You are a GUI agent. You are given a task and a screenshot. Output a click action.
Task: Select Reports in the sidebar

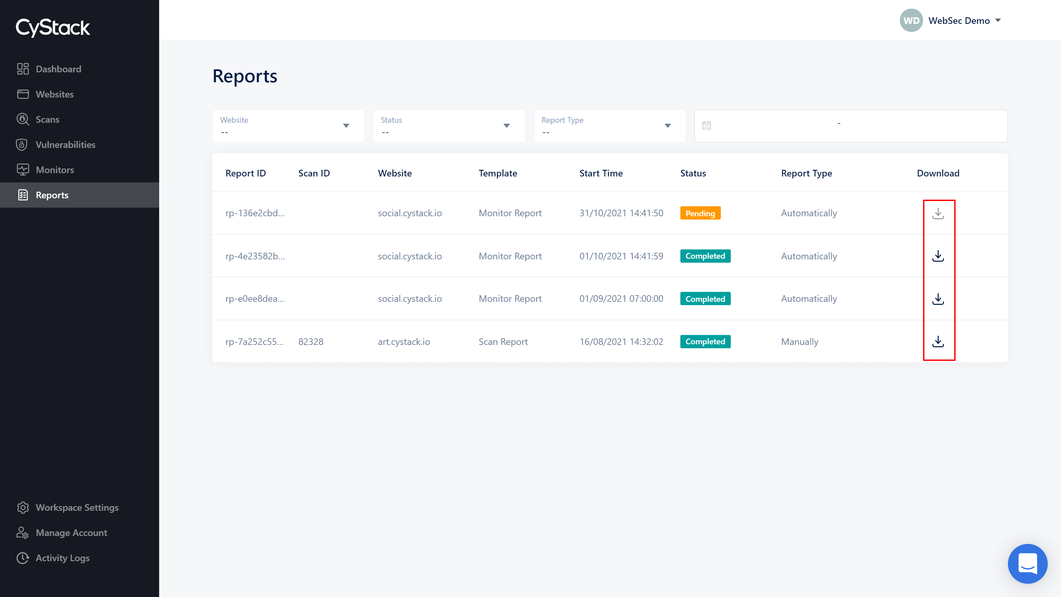coord(80,195)
